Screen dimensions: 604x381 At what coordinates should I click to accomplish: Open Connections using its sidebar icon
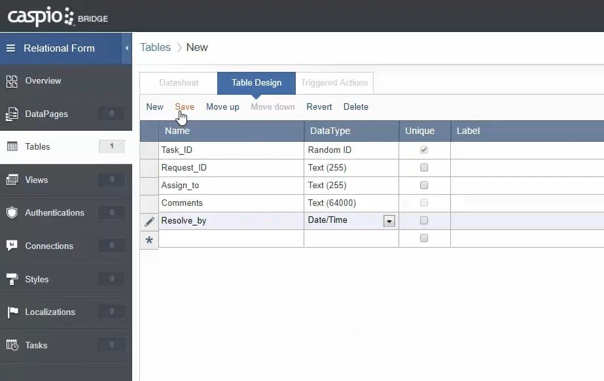tap(12, 246)
